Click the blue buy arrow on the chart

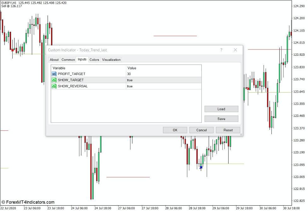tap(201, 168)
